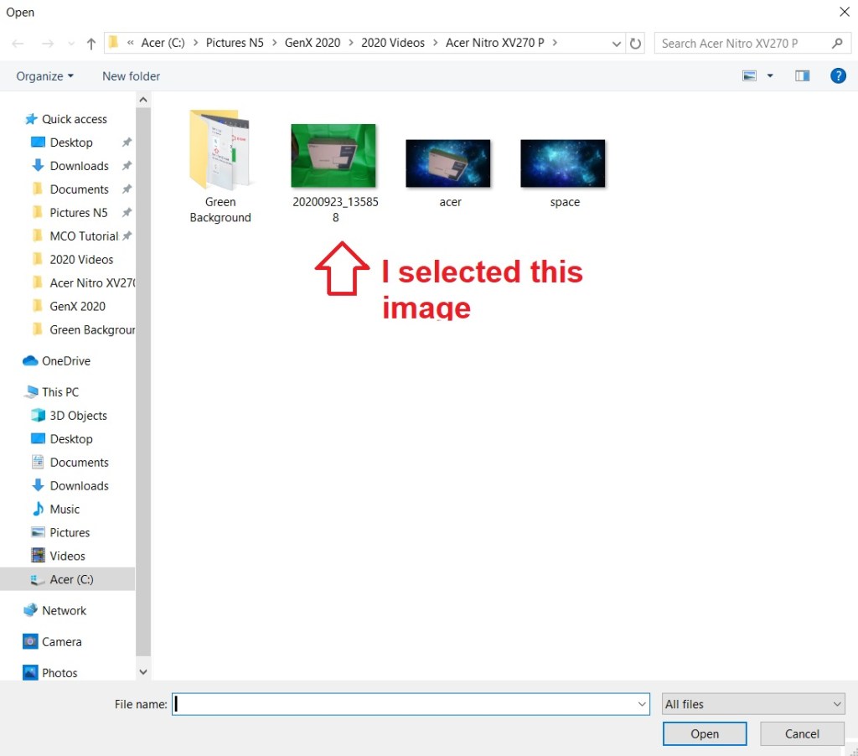
Task: Click the Up directory arrow icon
Action: click(91, 44)
